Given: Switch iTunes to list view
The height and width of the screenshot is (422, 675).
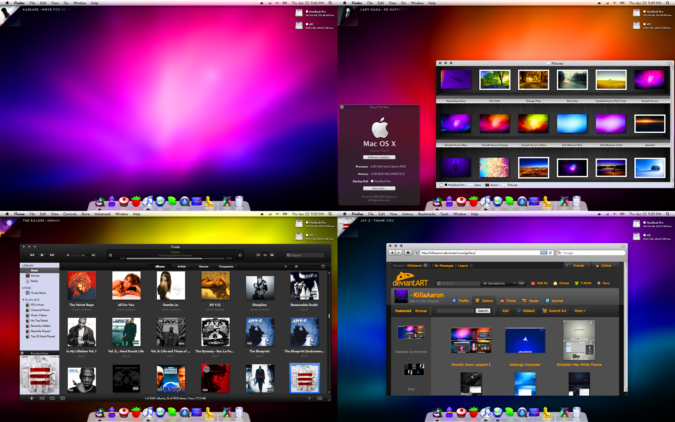Looking at the screenshot, I should (x=258, y=255).
